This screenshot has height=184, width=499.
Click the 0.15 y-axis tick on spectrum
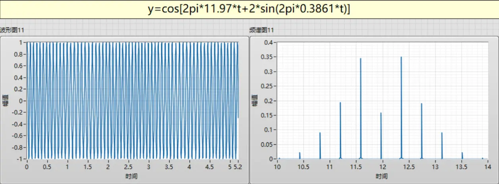267,115
